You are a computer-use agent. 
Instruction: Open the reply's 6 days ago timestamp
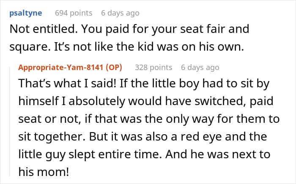(x=200, y=68)
